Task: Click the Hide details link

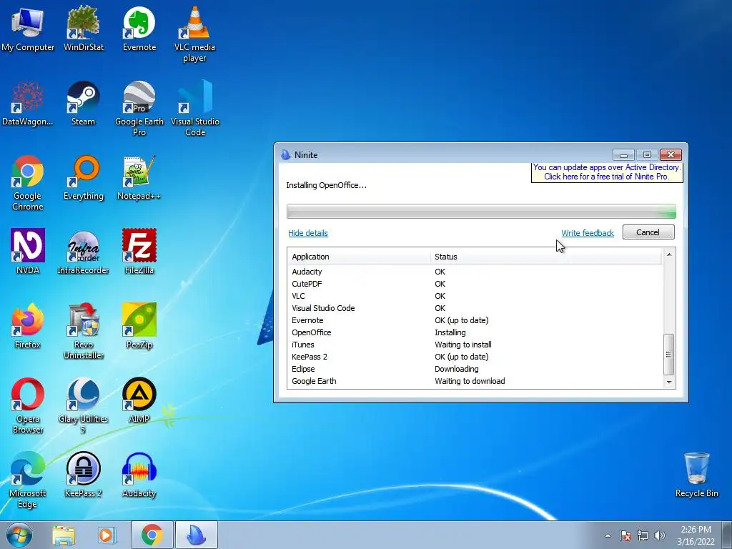Action: (307, 233)
